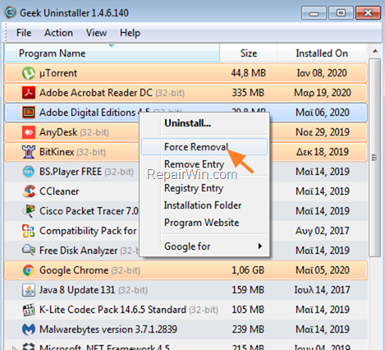Click the Μαϊ 06, 2020 date cell

[323, 113]
